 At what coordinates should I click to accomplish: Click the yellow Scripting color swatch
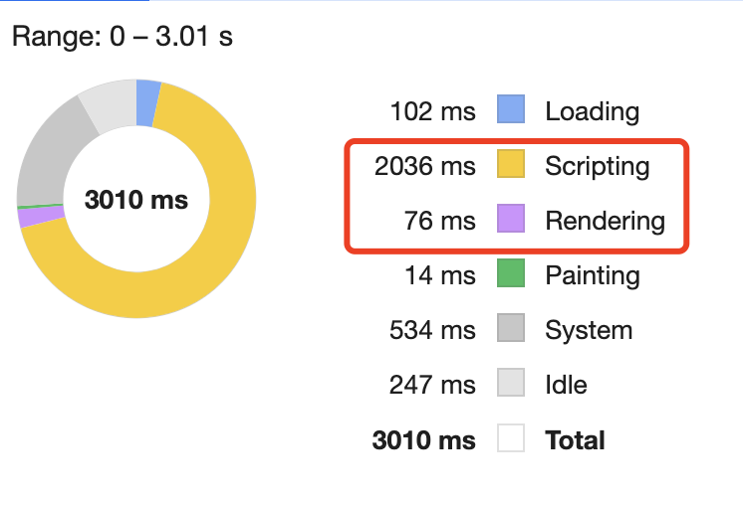point(511,165)
